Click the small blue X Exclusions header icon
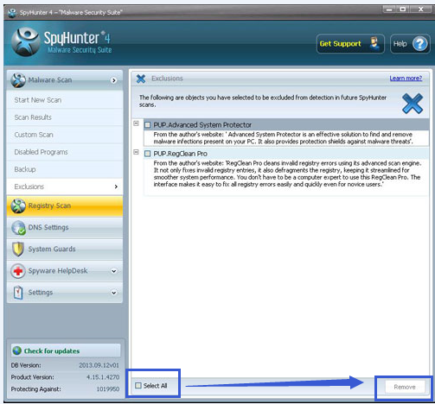 [x=141, y=79]
